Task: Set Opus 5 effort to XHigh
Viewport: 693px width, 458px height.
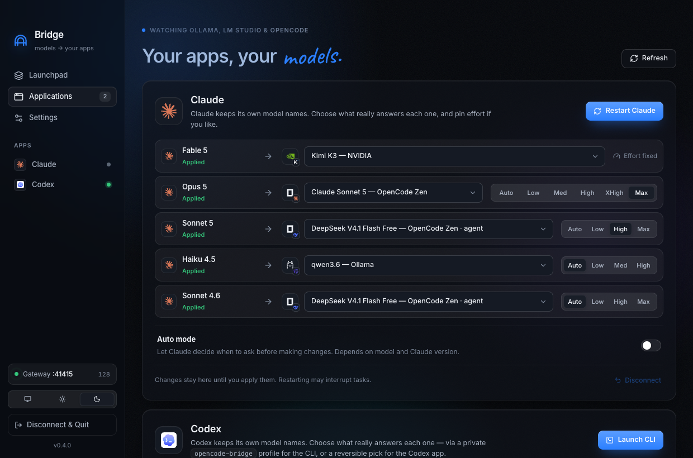Action: (614, 193)
